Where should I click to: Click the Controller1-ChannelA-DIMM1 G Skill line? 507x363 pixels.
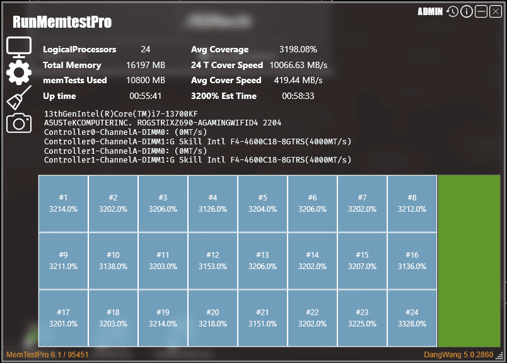click(197, 160)
